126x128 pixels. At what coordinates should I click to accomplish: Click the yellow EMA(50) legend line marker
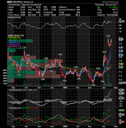coord(8,37)
